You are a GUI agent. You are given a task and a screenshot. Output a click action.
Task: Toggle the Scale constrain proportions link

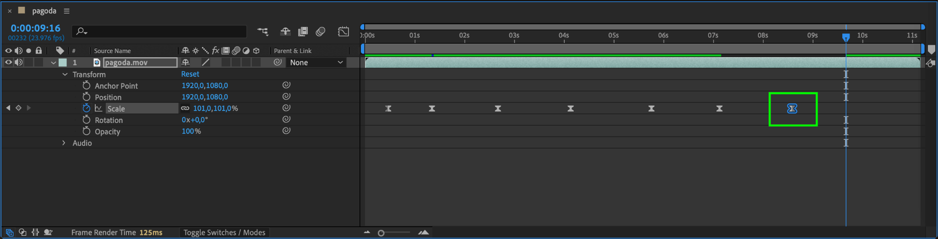[185, 108]
